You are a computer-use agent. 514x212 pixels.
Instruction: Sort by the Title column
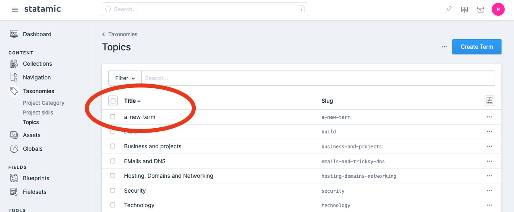pyautogui.click(x=132, y=101)
